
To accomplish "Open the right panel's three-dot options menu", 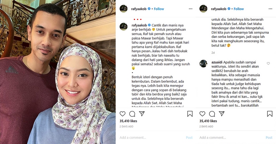I will point(270,9).
